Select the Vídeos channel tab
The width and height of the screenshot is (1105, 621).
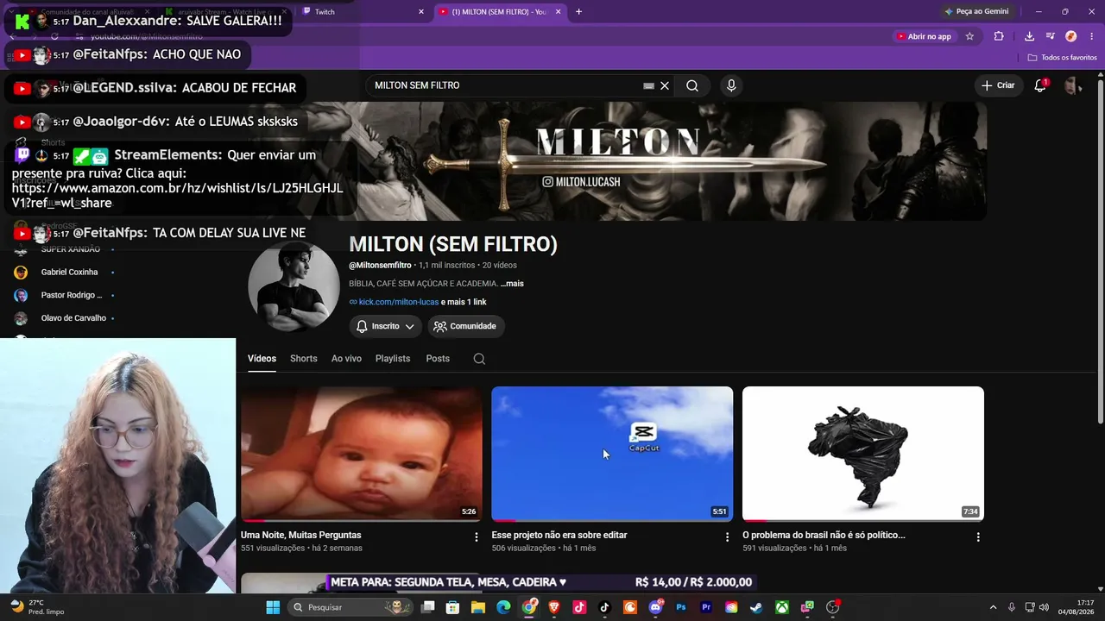click(262, 359)
